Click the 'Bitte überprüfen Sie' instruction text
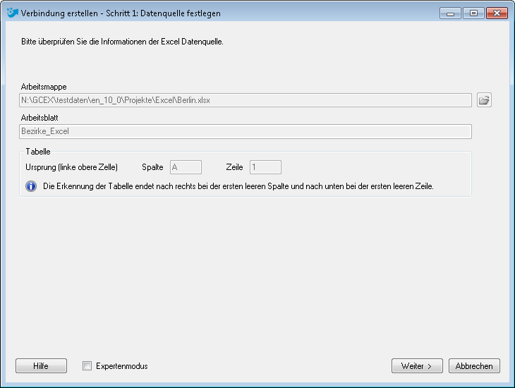 pos(122,42)
